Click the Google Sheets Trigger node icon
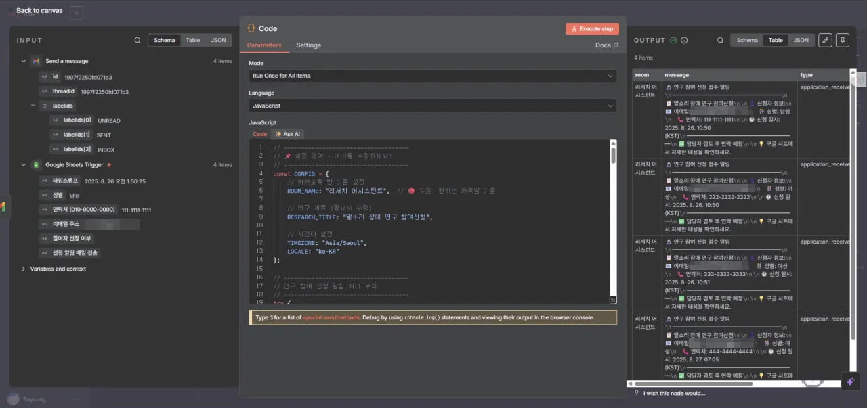The width and height of the screenshot is (867, 408). pyautogui.click(x=36, y=164)
